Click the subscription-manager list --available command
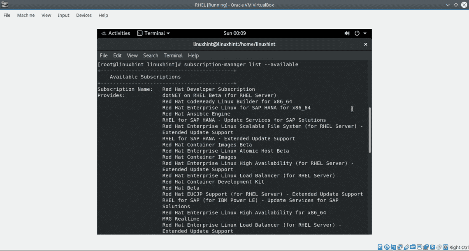 241,64
